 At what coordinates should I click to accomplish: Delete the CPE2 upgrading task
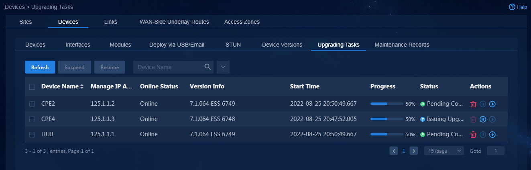click(x=473, y=104)
